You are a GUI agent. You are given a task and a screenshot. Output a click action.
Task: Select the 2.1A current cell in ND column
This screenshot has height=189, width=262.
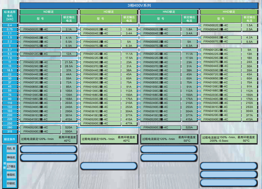click(x=69, y=29)
